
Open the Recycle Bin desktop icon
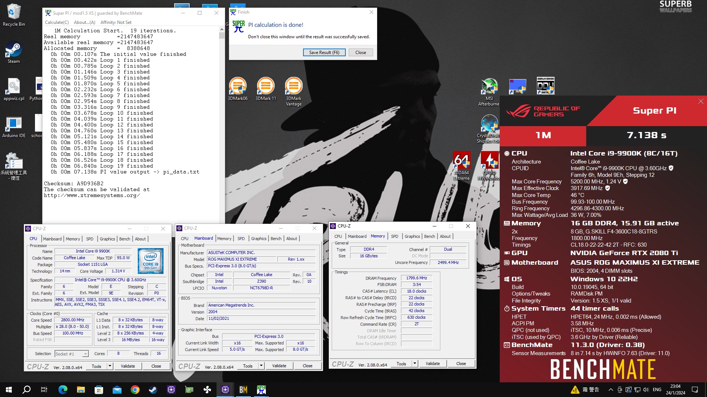[14, 15]
